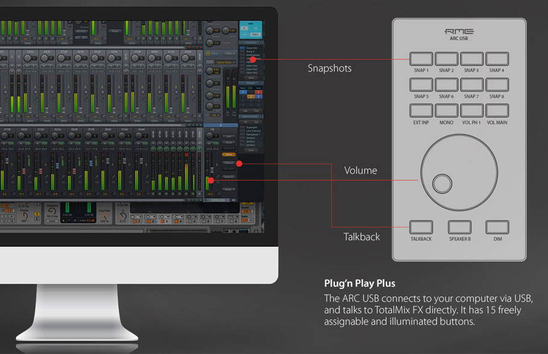Trigger SNAP 3 on the ARC USB
The height and width of the screenshot is (354, 548).
tap(472, 59)
